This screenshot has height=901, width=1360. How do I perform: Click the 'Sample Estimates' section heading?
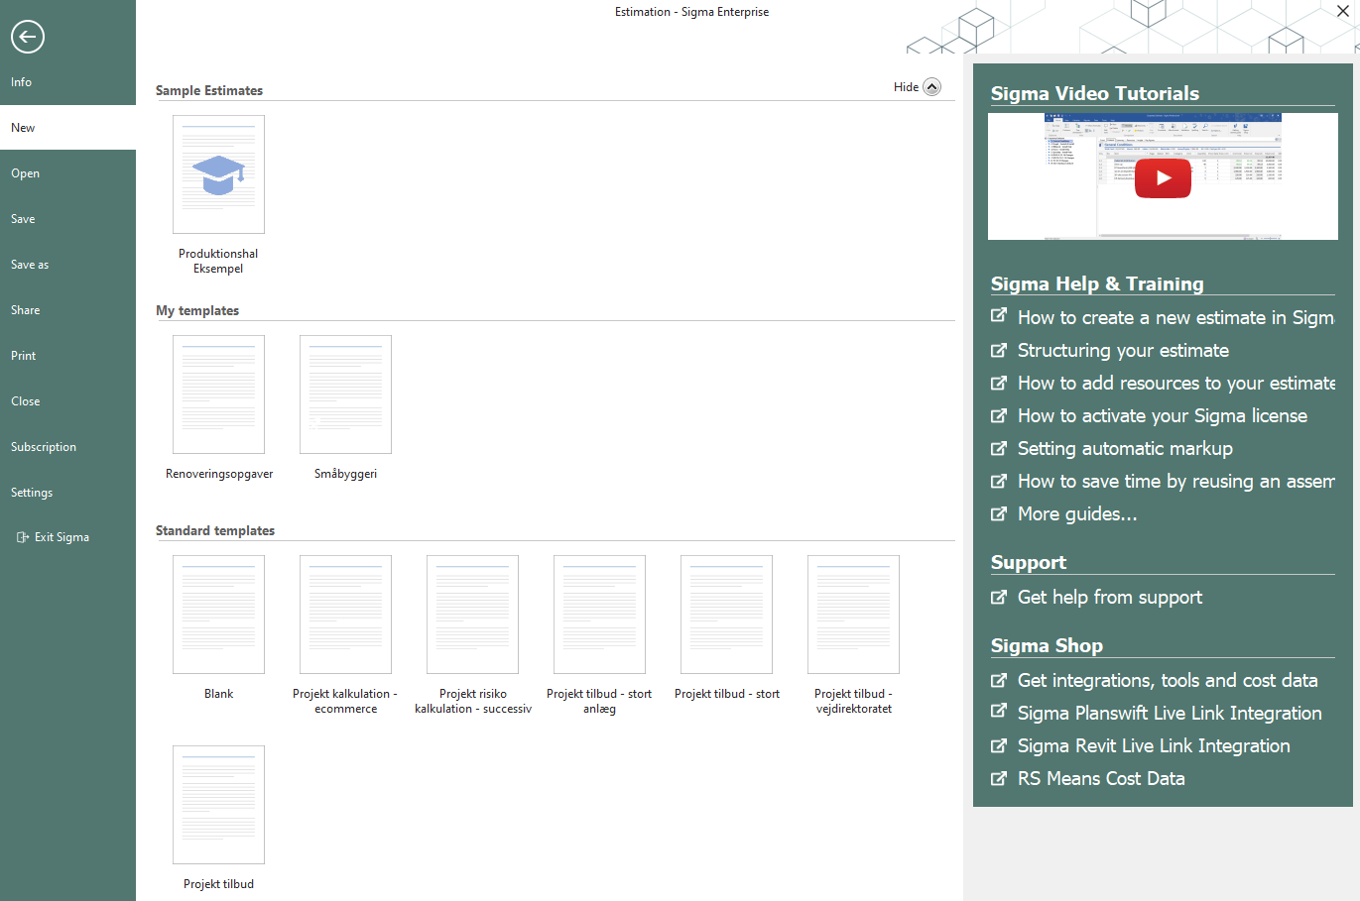tap(209, 90)
